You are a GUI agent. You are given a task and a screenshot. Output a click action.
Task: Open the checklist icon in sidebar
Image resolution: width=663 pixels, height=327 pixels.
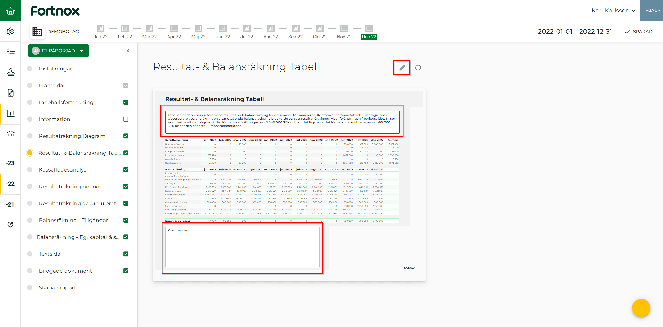(10, 51)
